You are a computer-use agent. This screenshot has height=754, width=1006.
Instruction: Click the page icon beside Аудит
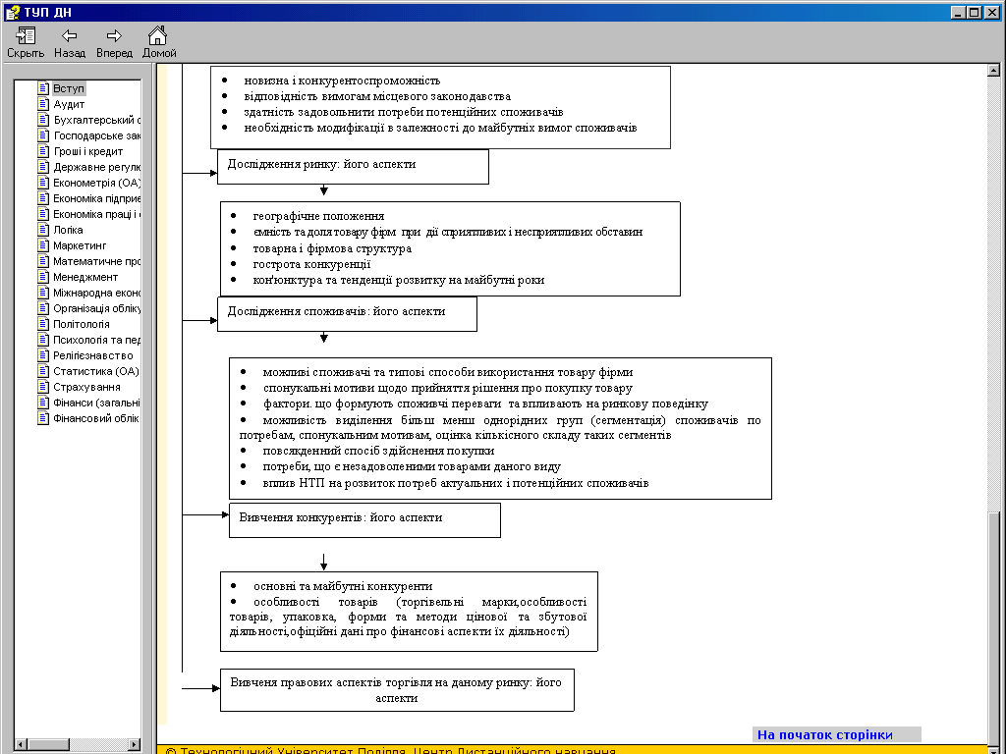point(43,104)
